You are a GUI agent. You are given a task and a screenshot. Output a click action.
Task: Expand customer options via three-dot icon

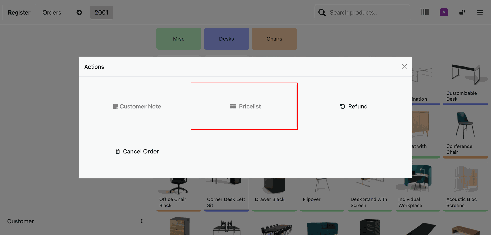(142, 221)
